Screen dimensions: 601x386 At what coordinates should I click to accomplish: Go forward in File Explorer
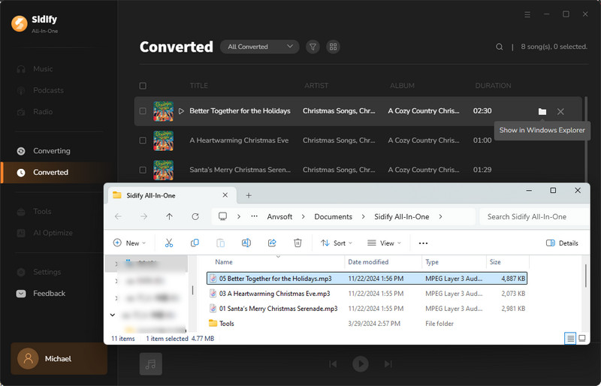point(143,216)
